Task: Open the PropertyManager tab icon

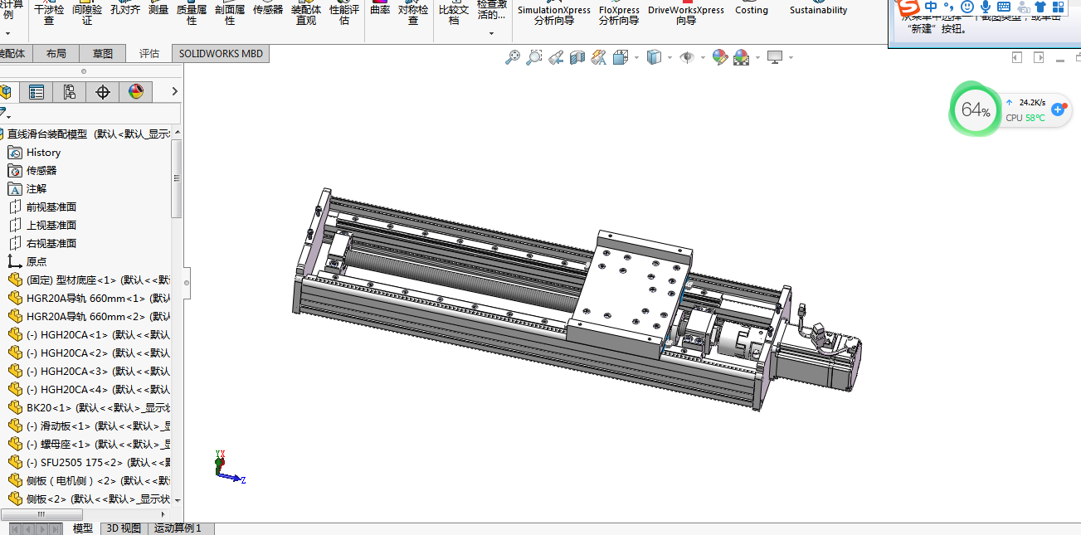Action: 36,92
